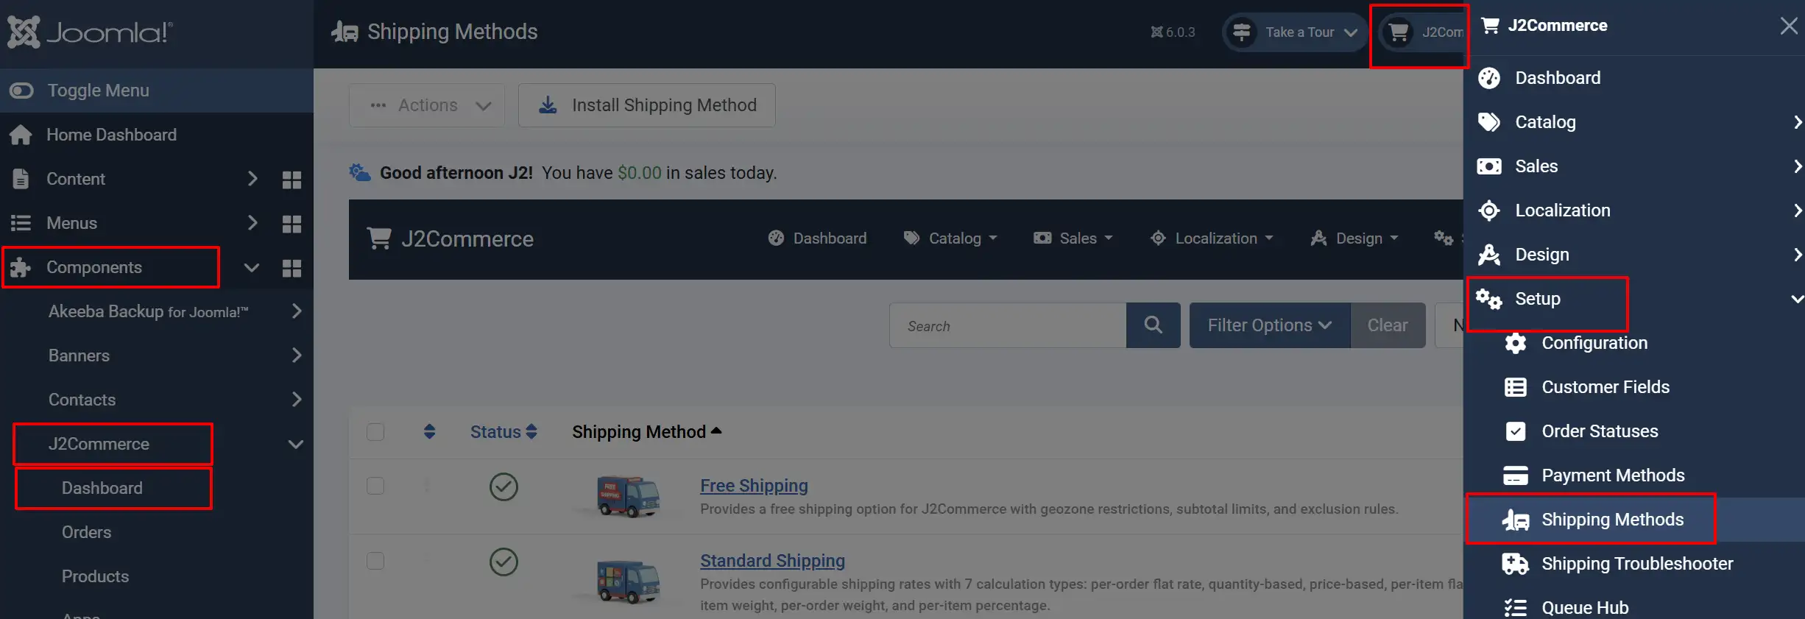1805x619 pixels.
Task: Open Sales dropdown in J2Commerce navbar
Action: [x=1073, y=238]
